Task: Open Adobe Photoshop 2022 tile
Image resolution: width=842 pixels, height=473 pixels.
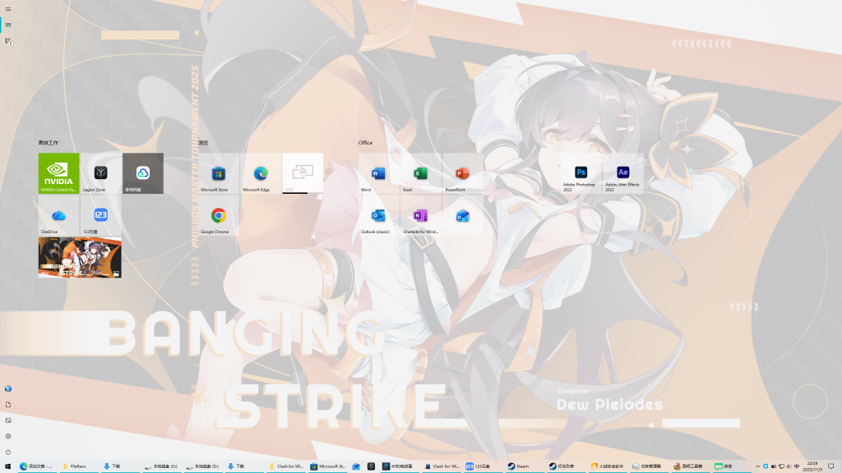Action: [x=581, y=173]
